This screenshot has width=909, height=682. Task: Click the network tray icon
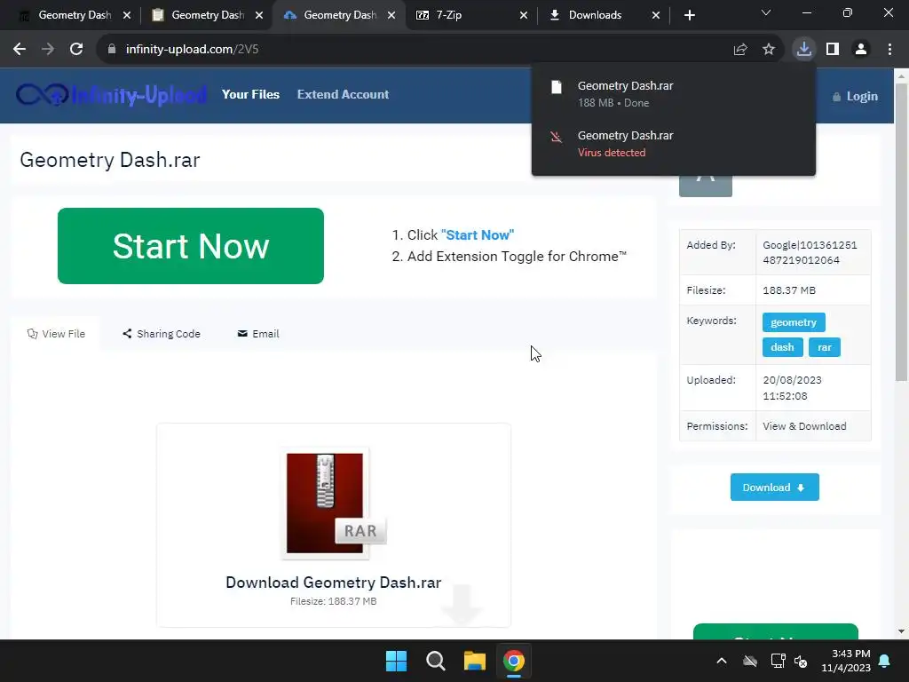coord(778,661)
